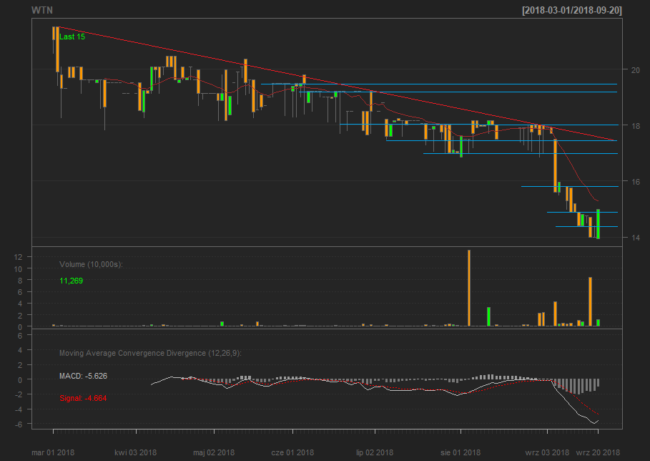Click the 16 price axis label

click(x=635, y=182)
